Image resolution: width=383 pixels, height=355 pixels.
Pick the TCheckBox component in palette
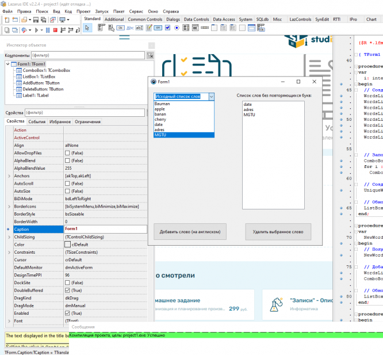pos(166,28)
